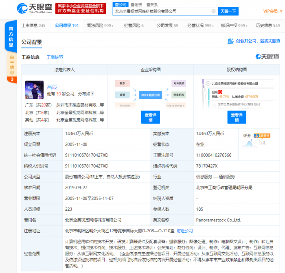Clear the search box with X icon
The height and width of the screenshot is (273, 285).
coord(213,11)
